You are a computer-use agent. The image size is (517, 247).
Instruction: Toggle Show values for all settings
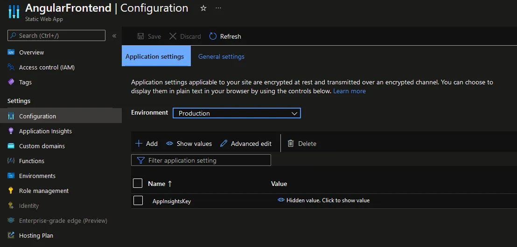(189, 144)
